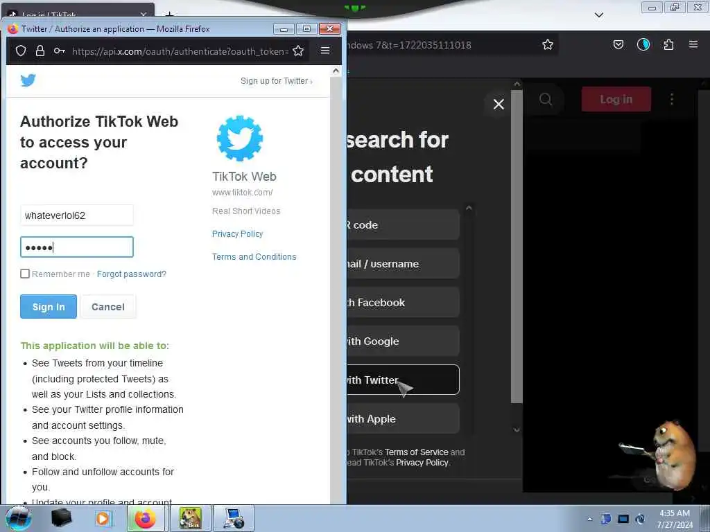Click the monitor icon in the system tray
Viewport: 710px width, 532px height.
click(x=623, y=519)
